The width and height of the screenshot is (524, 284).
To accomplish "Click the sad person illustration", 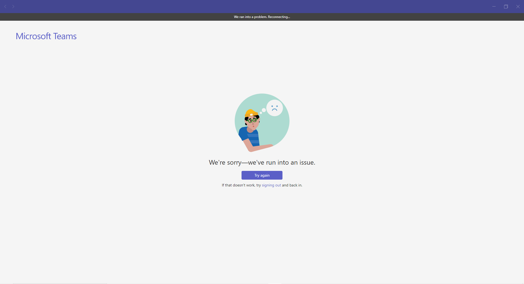I will 262,123.
